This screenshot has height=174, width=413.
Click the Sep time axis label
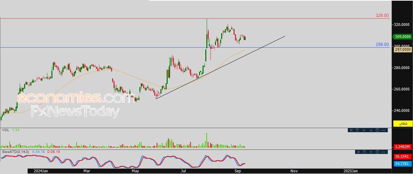pos(238,171)
